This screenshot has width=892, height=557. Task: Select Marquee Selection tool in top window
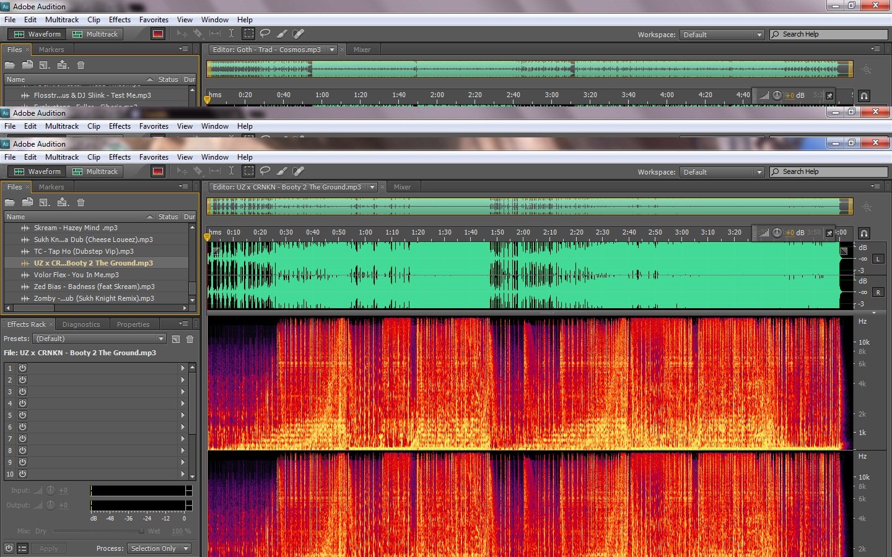click(x=248, y=33)
